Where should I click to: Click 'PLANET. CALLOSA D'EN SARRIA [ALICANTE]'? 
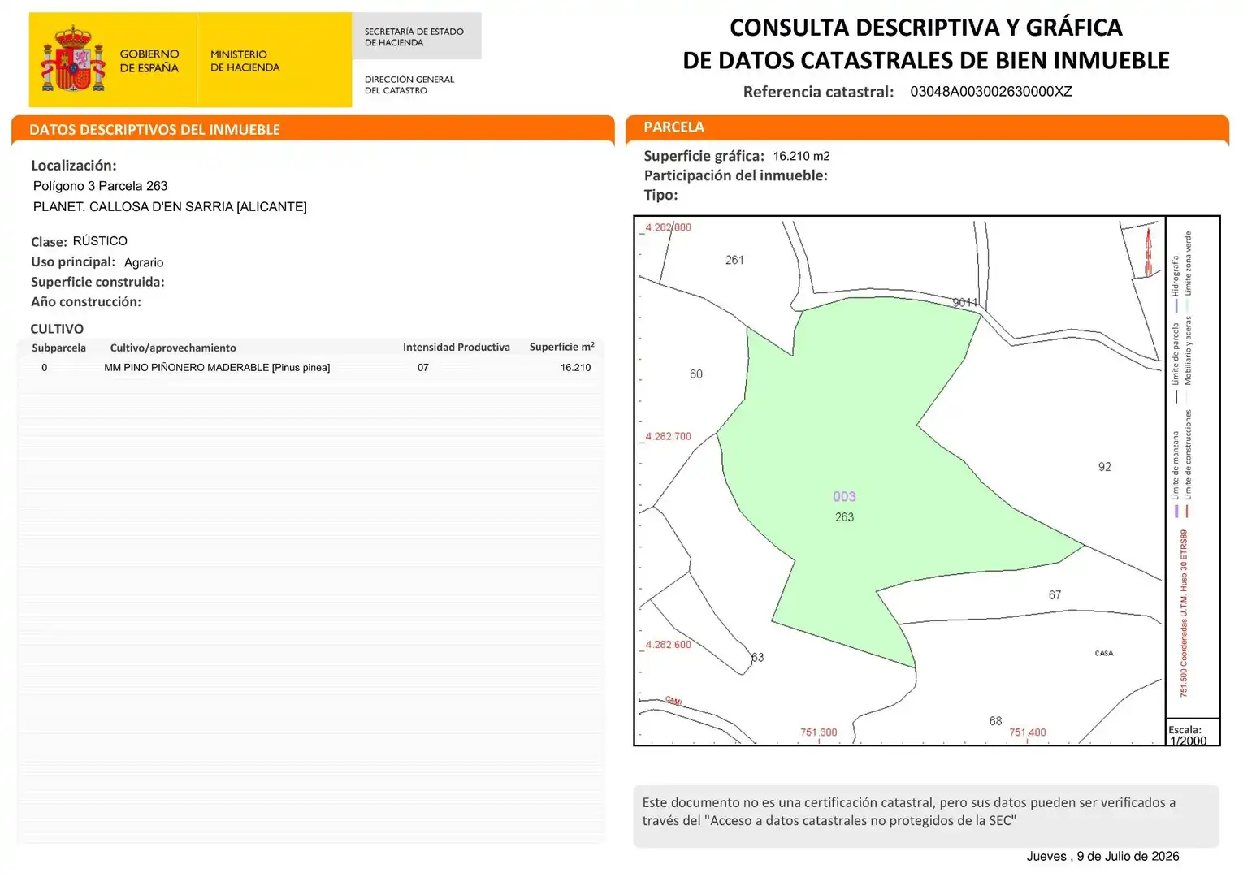[x=170, y=207]
